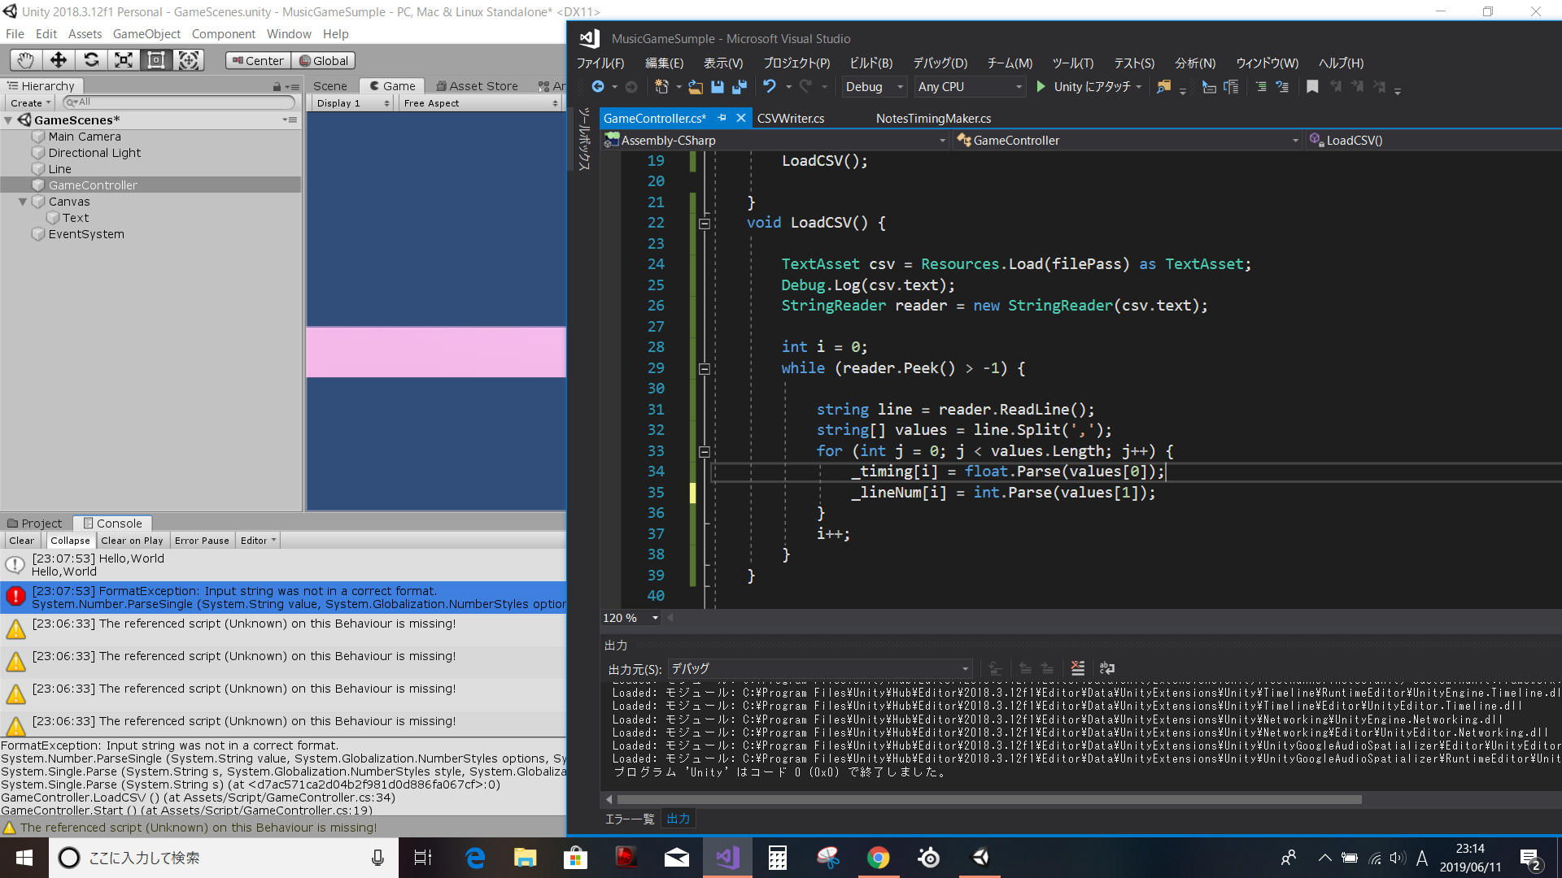Open Chrome from the Windows taskbar
The image size is (1562, 878).
(x=879, y=858)
